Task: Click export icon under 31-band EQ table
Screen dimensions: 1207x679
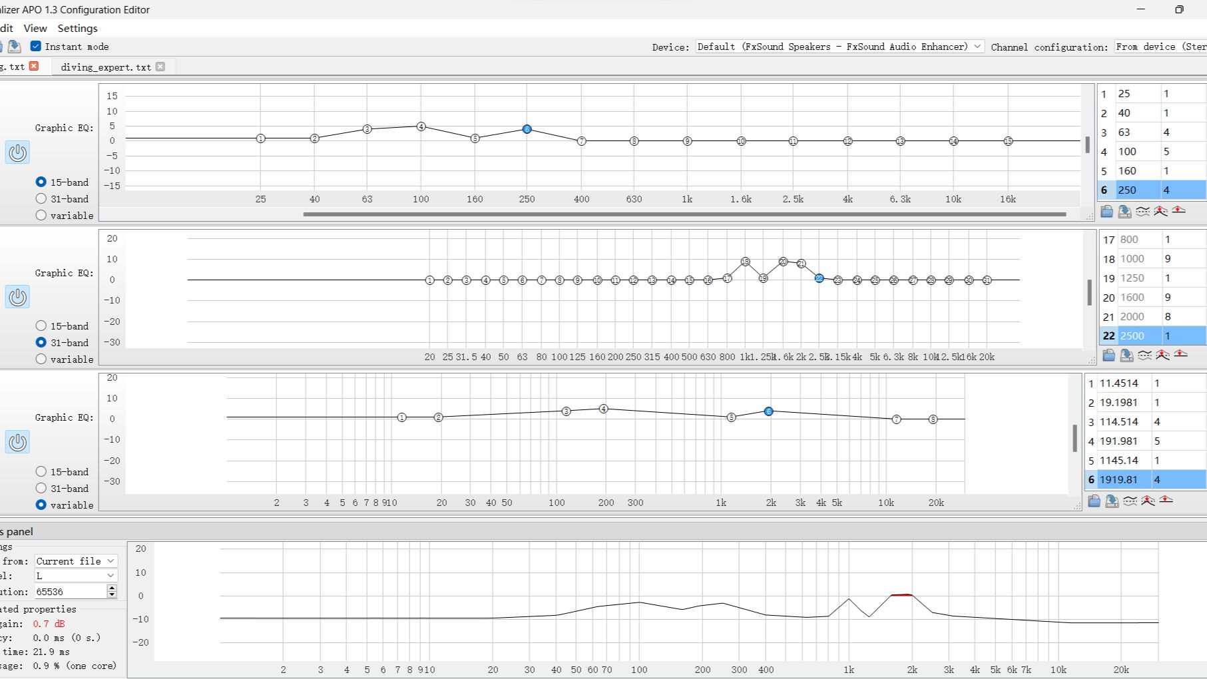Action: tap(1126, 355)
